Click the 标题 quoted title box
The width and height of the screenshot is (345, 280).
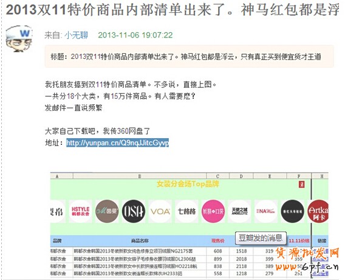click(x=190, y=56)
